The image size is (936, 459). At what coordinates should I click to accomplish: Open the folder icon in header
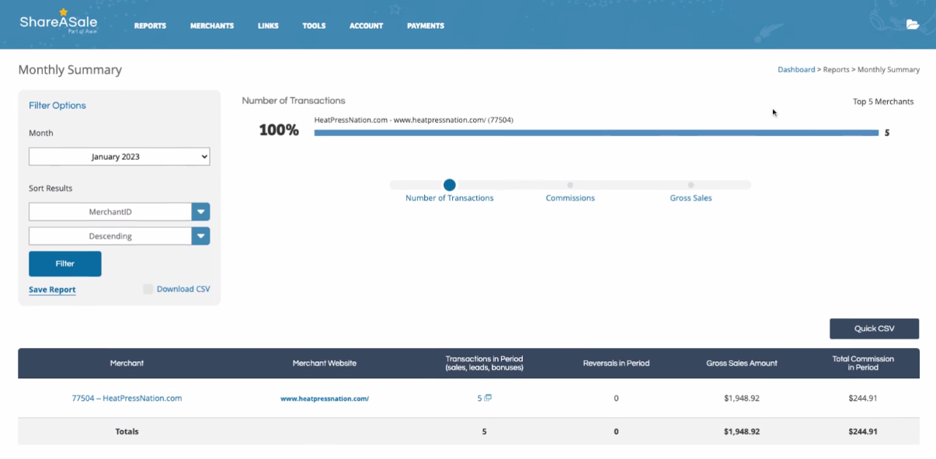tap(913, 25)
